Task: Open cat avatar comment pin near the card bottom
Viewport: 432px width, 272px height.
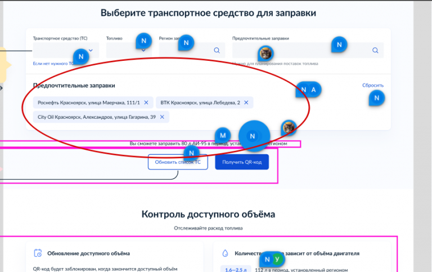Action: (289, 128)
